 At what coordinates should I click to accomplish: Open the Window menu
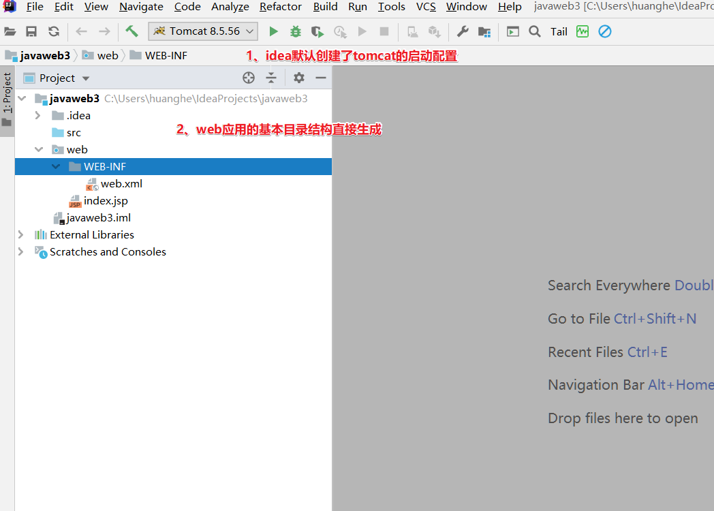[x=466, y=6]
